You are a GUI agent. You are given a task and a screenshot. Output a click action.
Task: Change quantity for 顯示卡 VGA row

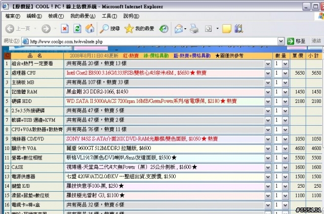coord(281,149)
